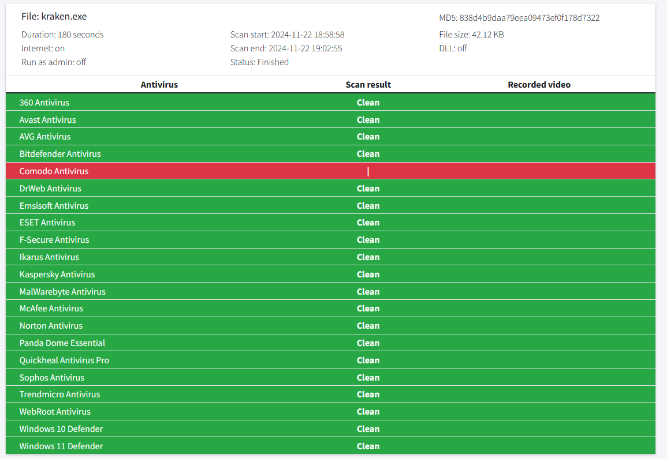The width and height of the screenshot is (667, 459).
Task: Click the 'Clean' result for Emsisoft Antivirus
Action: pos(368,205)
